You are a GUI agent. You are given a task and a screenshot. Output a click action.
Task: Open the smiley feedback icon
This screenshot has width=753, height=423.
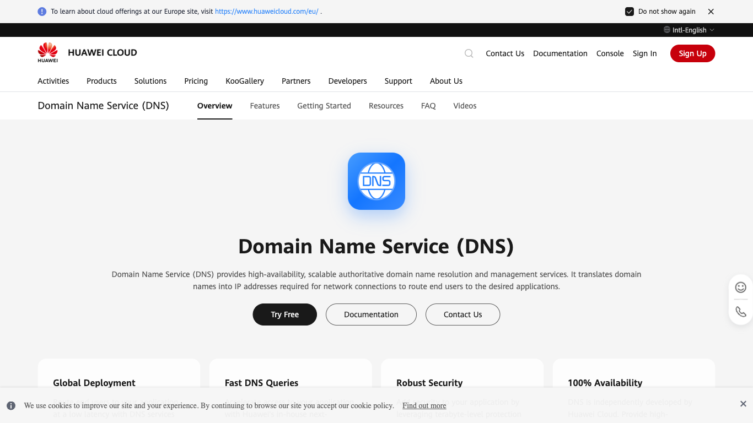pyautogui.click(x=741, y=287)
